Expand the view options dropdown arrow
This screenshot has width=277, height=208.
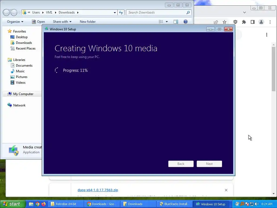(167, 22)
